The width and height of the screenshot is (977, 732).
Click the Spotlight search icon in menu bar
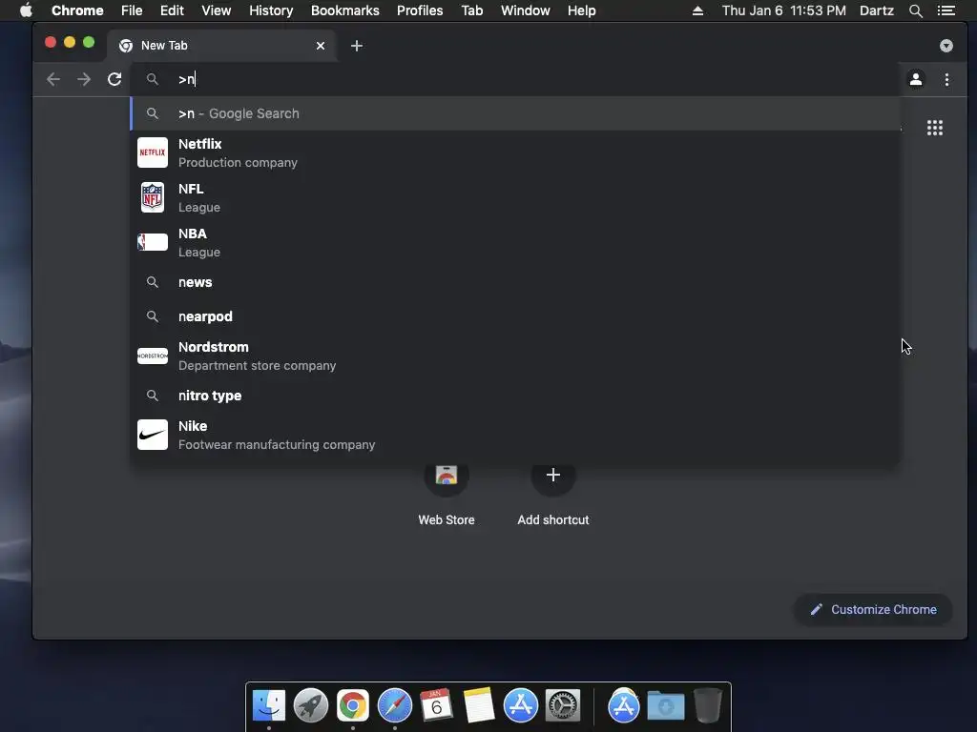click(915, 10)
